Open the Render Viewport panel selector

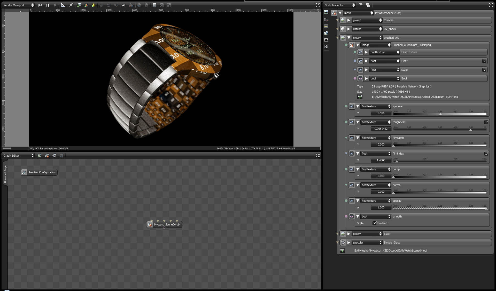point(18,5)
